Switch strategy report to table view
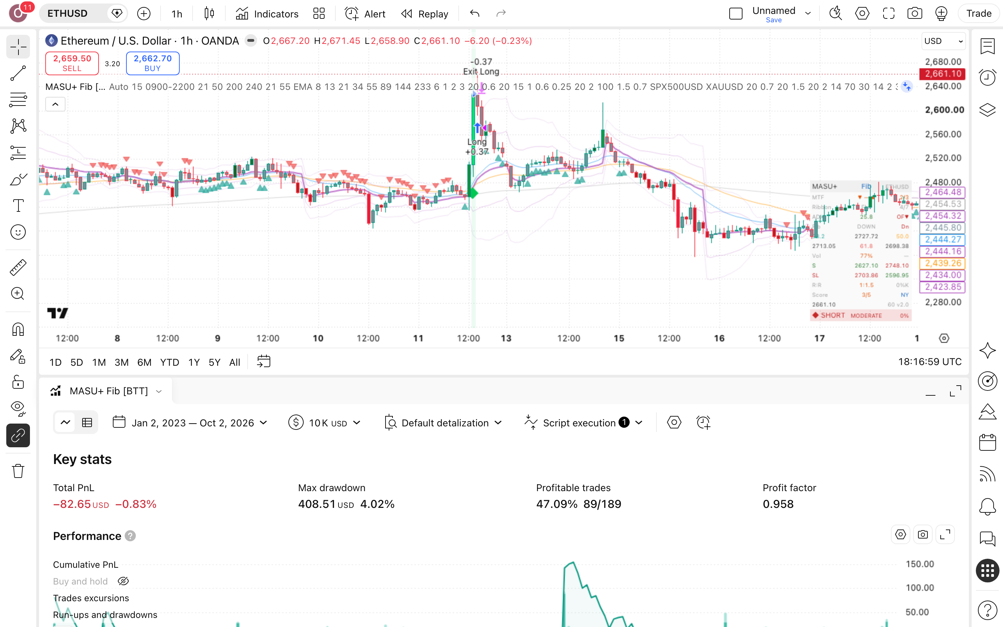 point(87,423)
